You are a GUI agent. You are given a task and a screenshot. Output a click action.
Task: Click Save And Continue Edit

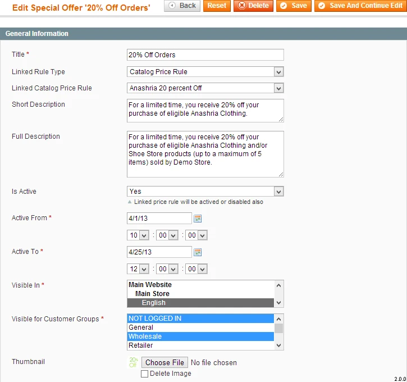pos(360,6)
